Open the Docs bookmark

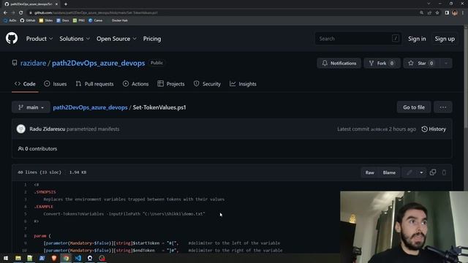pos(63,20)
